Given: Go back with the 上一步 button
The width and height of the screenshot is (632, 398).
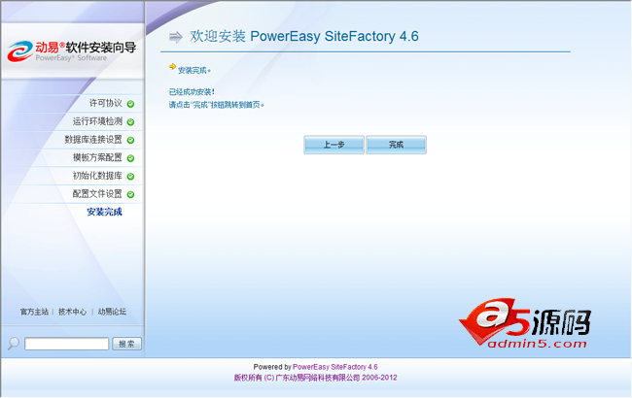Looking at the screenshot, I should pos(334,145).
